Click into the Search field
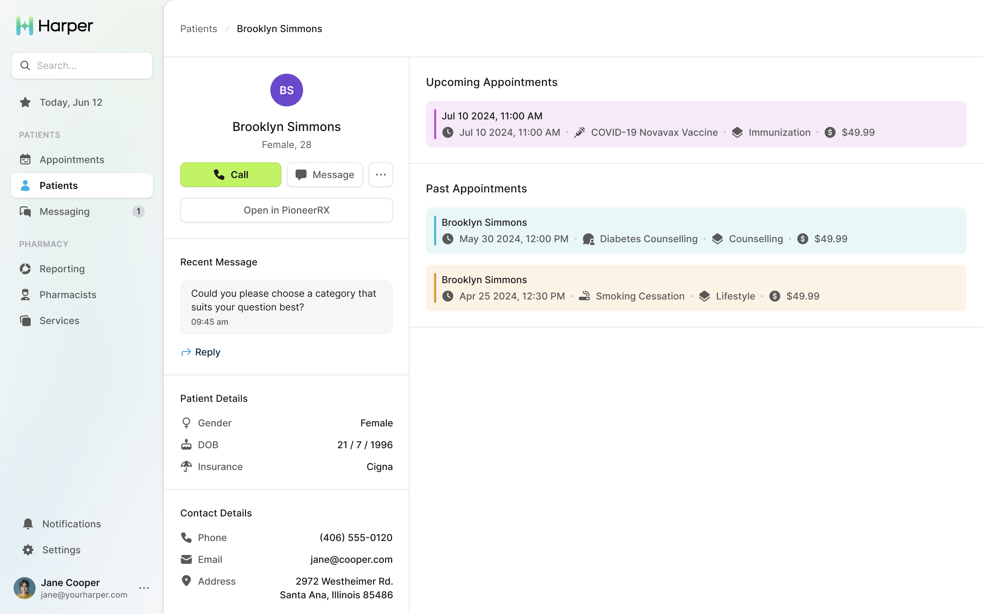The height and width of the screenshot is (614, 983). tap(89, 65)
